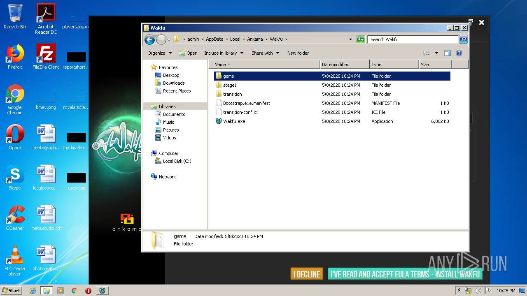
Task: Accept EULA terms and install Wakfu
Action: coord(405,274)
